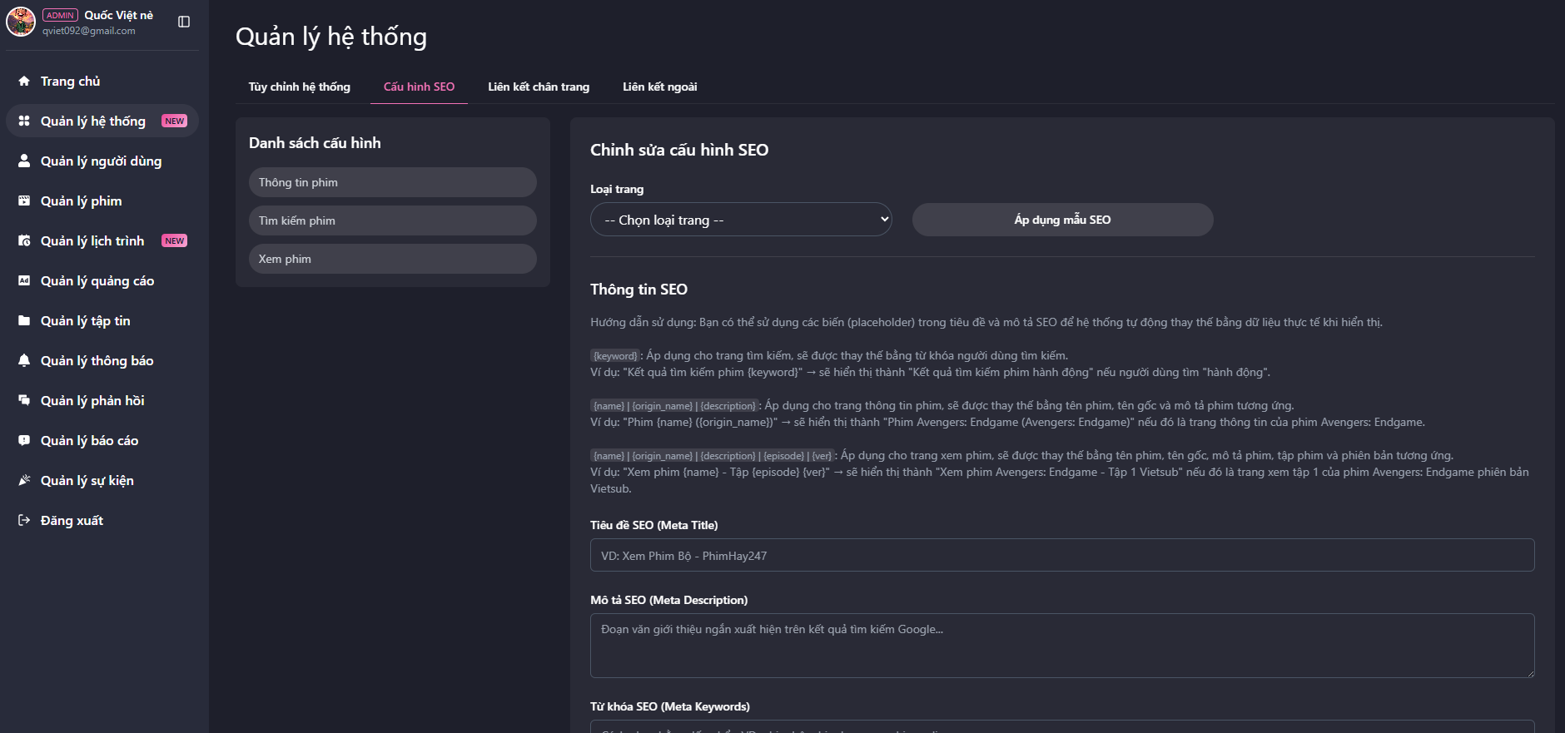Click the Quản lý tập tin folder icon

tap(24, 320)
